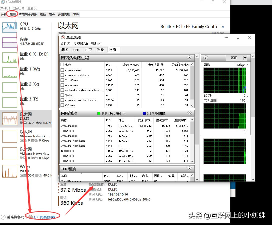
Task: Open Task Manager 文件(F) menu
Action: 5,8
